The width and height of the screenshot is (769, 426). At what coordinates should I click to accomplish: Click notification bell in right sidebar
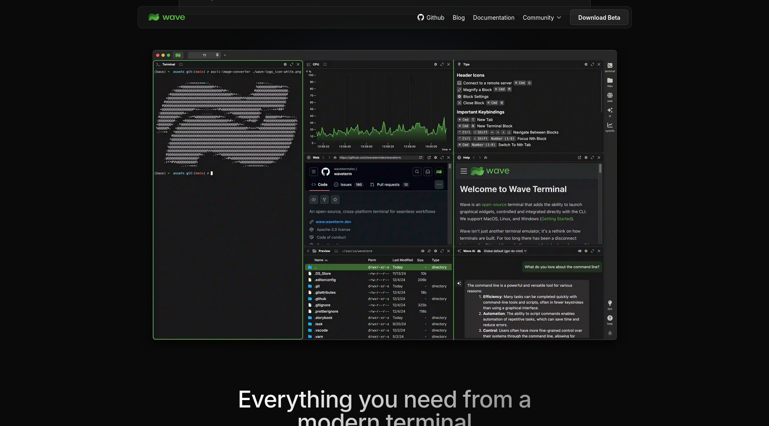(610, 333)
